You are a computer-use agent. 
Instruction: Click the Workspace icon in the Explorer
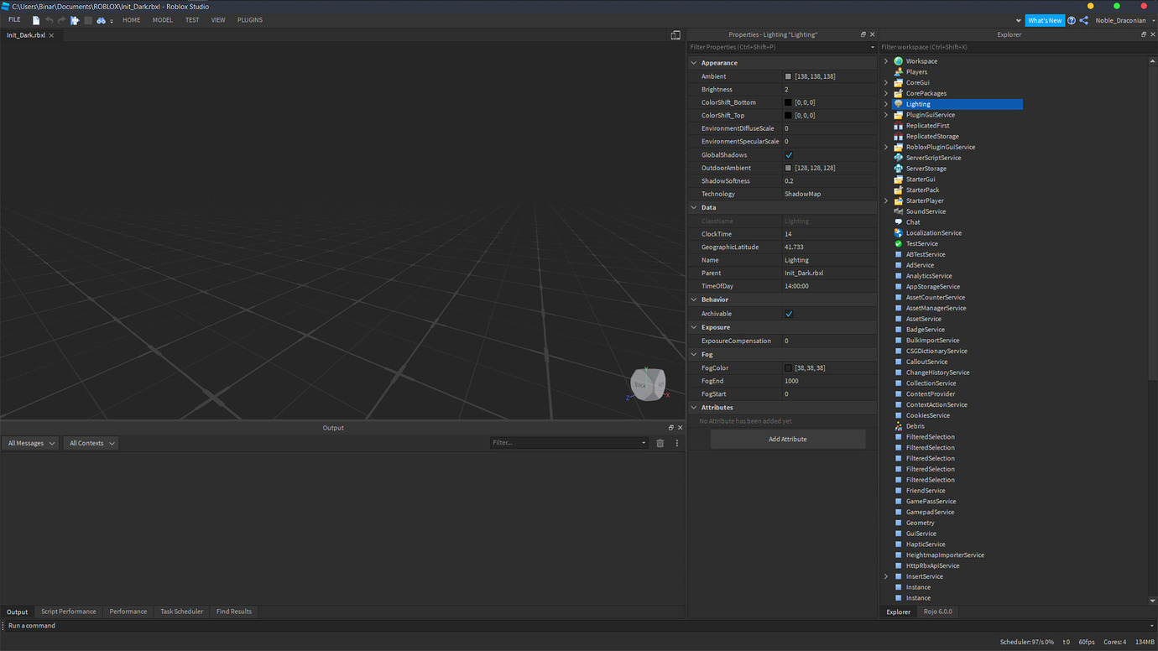pyautogui.click(x=900, y=60)
